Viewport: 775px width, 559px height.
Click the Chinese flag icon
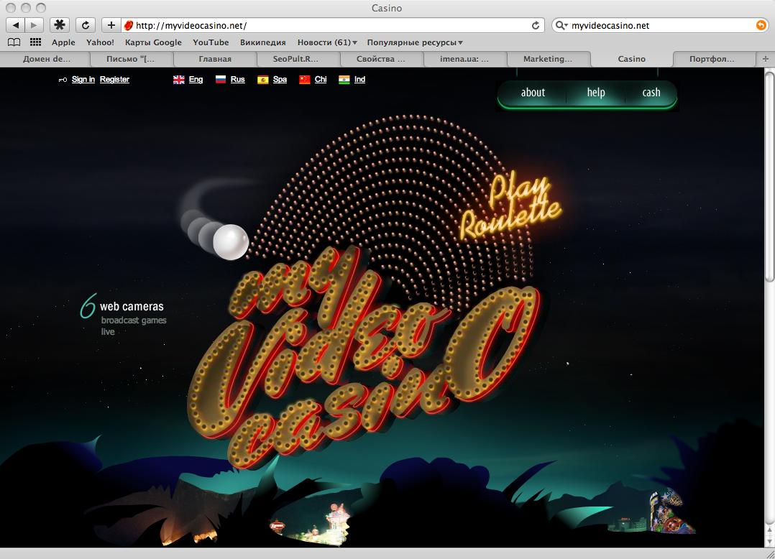(305, 80)
